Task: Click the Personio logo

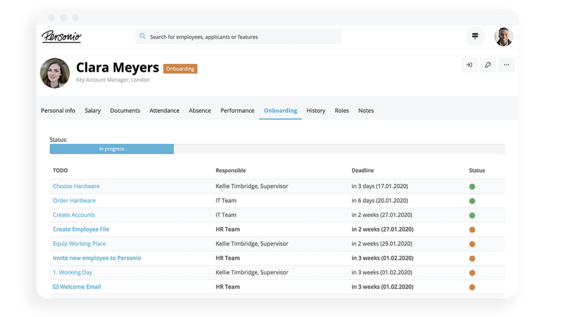Action: point(61,37)
